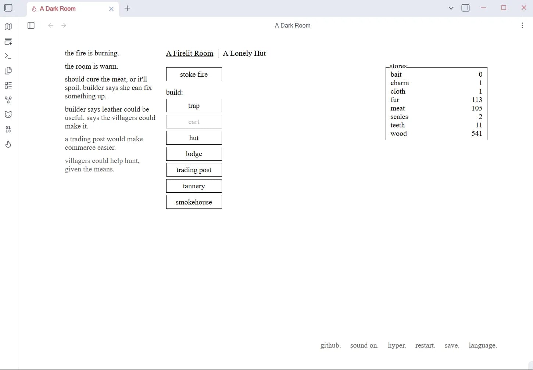This screenshot has height=370, width=533.
Task: Open the "github." link
Action: (x=330, y=345)
